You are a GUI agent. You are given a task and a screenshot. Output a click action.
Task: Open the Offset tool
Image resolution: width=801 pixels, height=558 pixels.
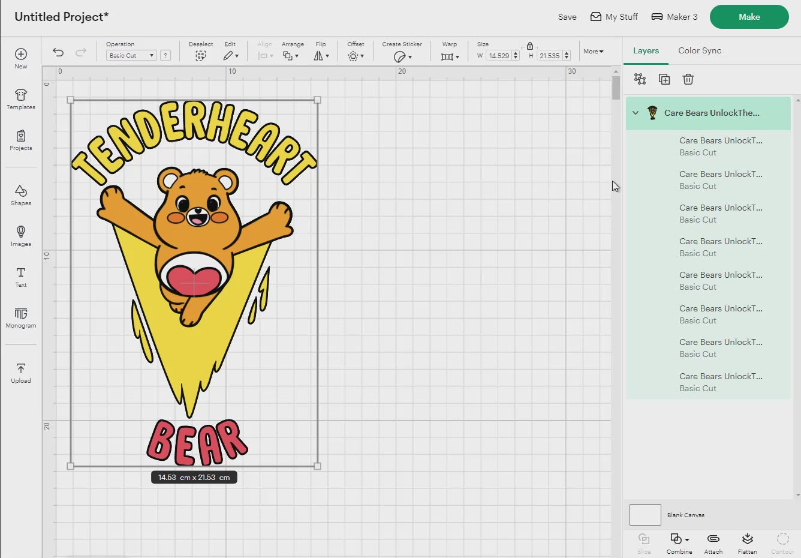coord(356,56)
